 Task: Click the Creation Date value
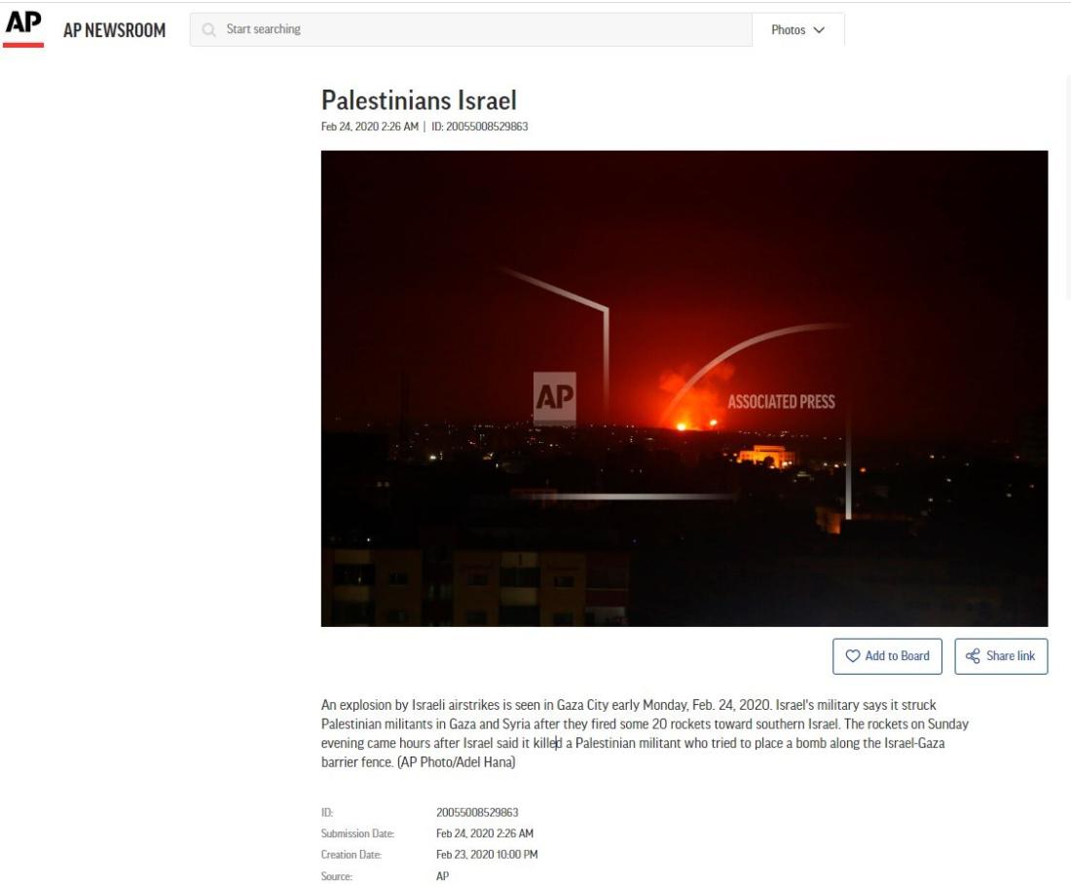point(487,854)
